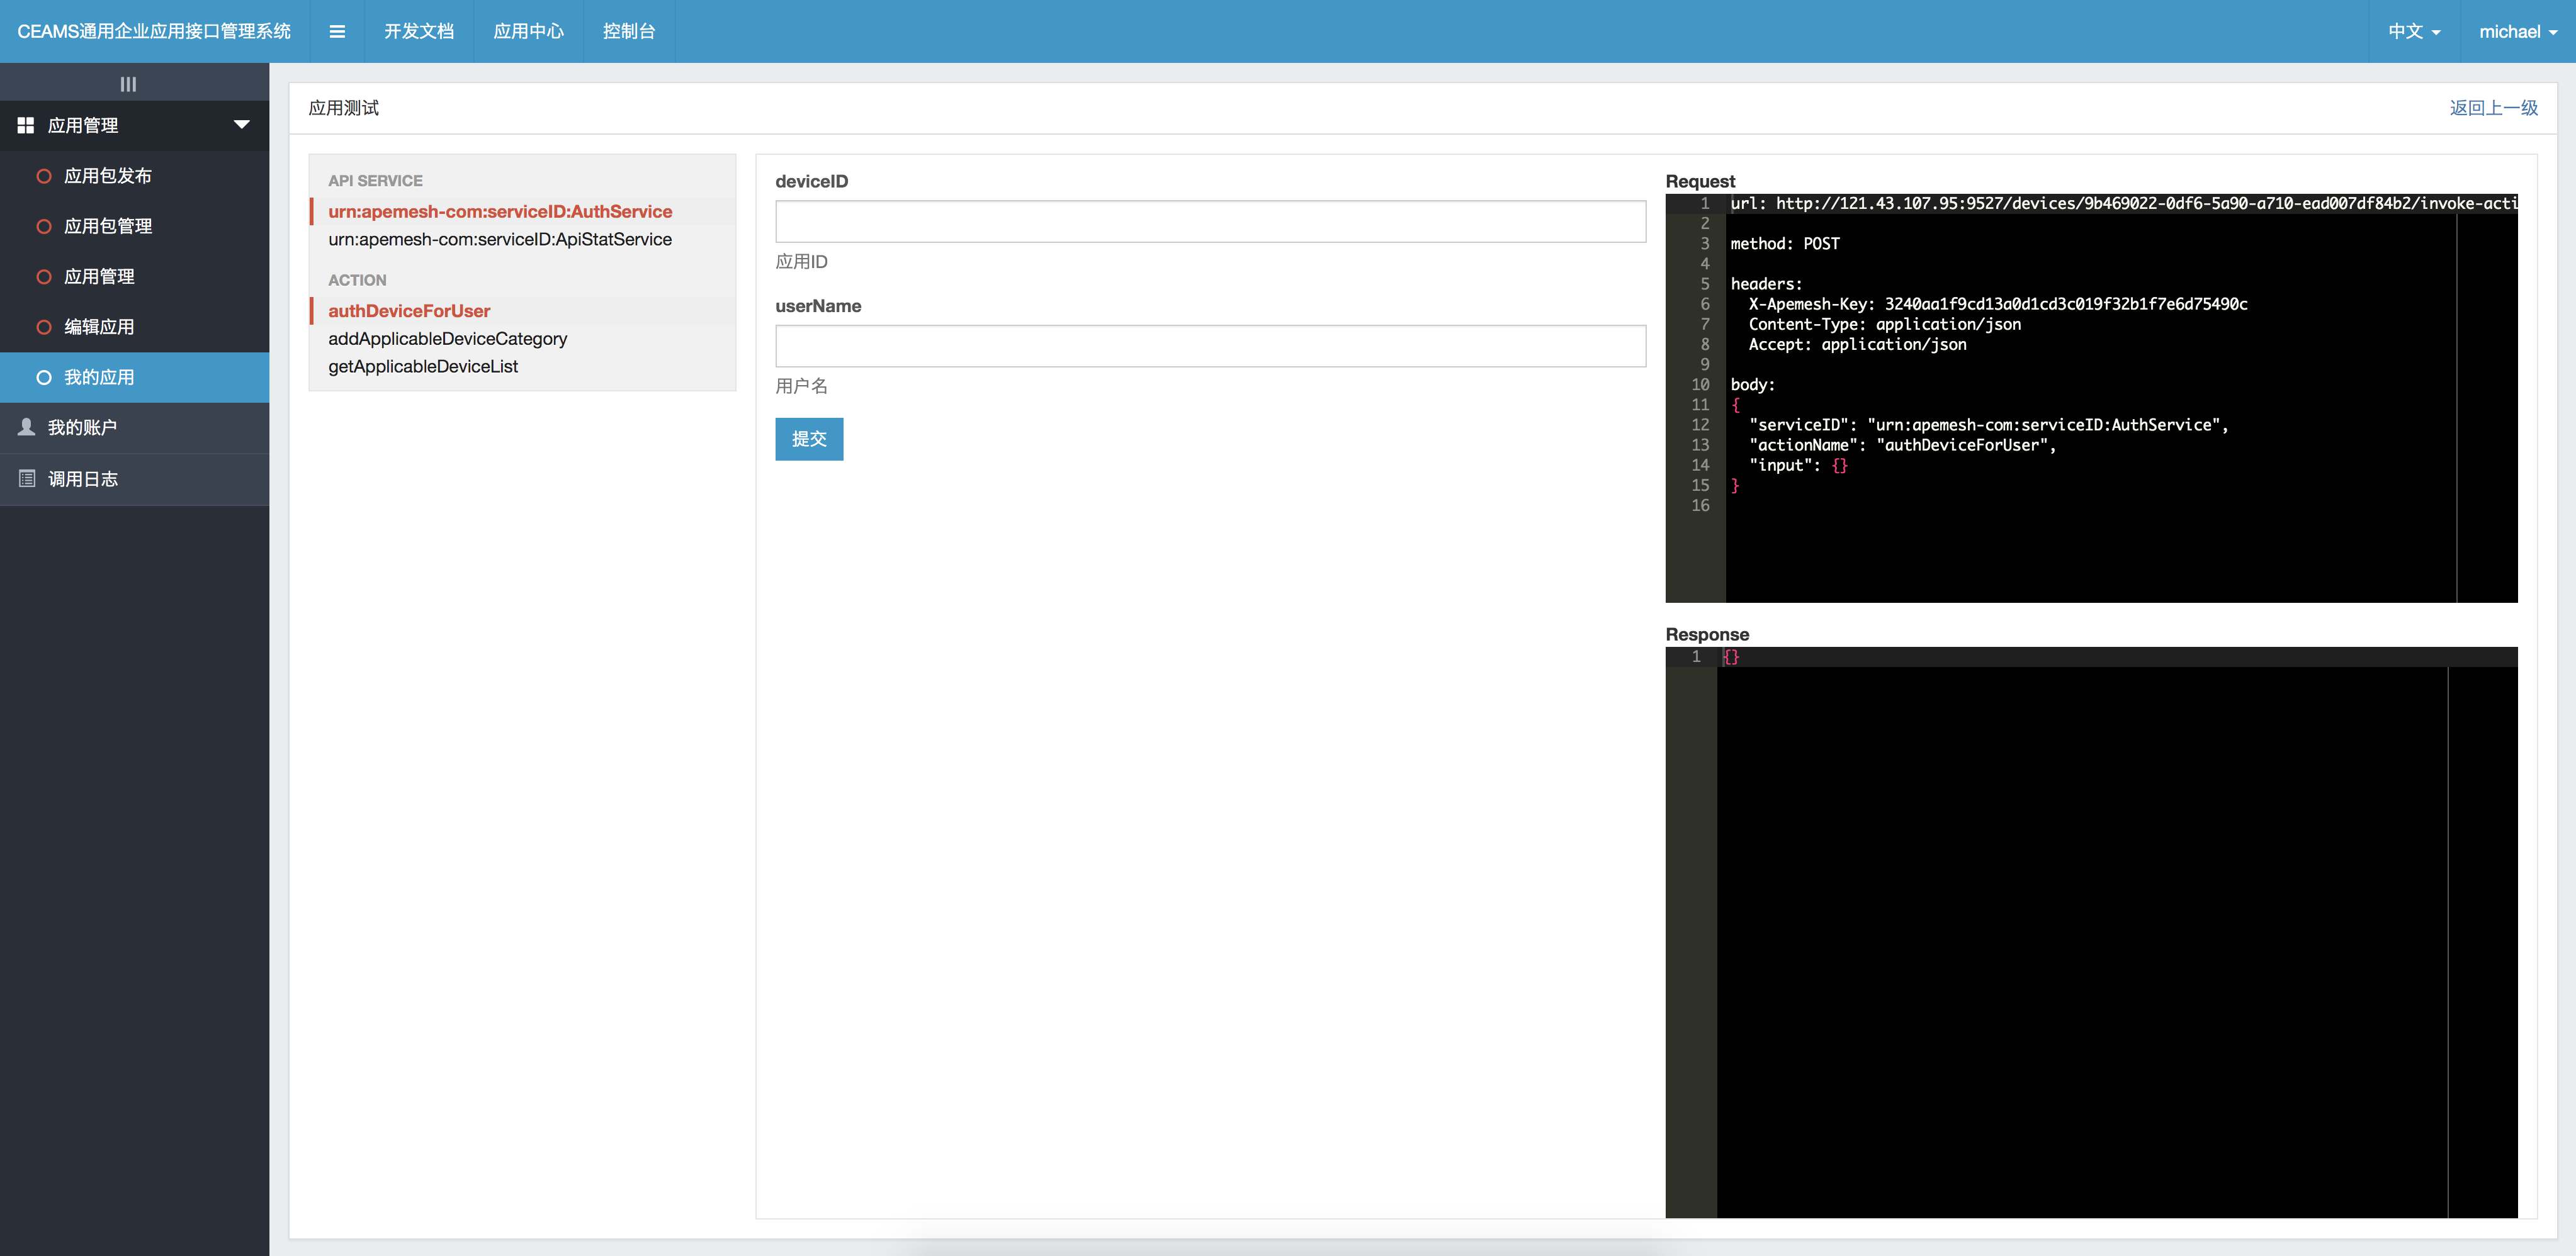Image resolution: width=2576 pixels, height=1256 pixels.
Task: Select 应用管理 submenu item under sidebar
Action: pyautogui.click(x=134, y=276)
